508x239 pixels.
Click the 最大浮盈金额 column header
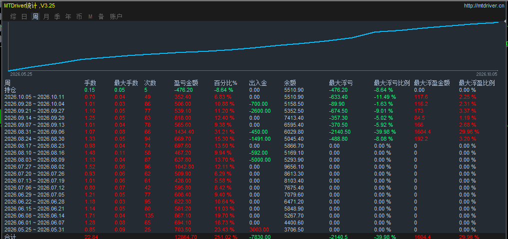[432, 83]
